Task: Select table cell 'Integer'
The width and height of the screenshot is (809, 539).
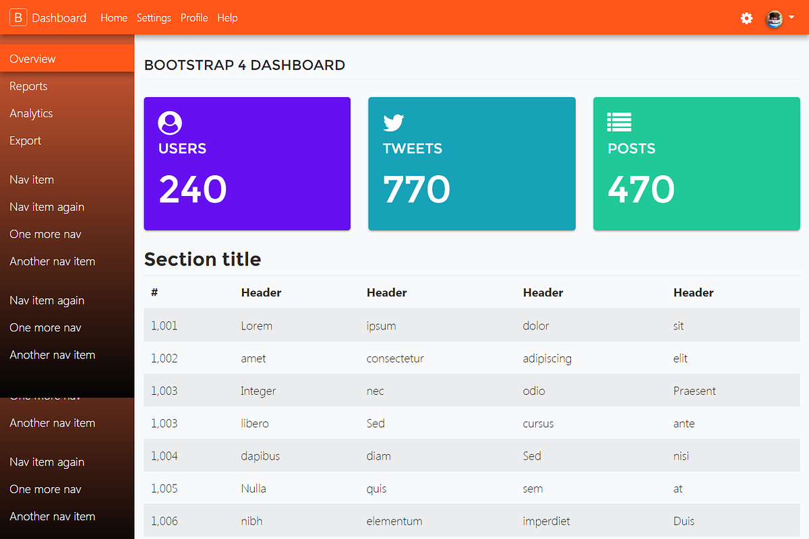Action: pos(258,391)
